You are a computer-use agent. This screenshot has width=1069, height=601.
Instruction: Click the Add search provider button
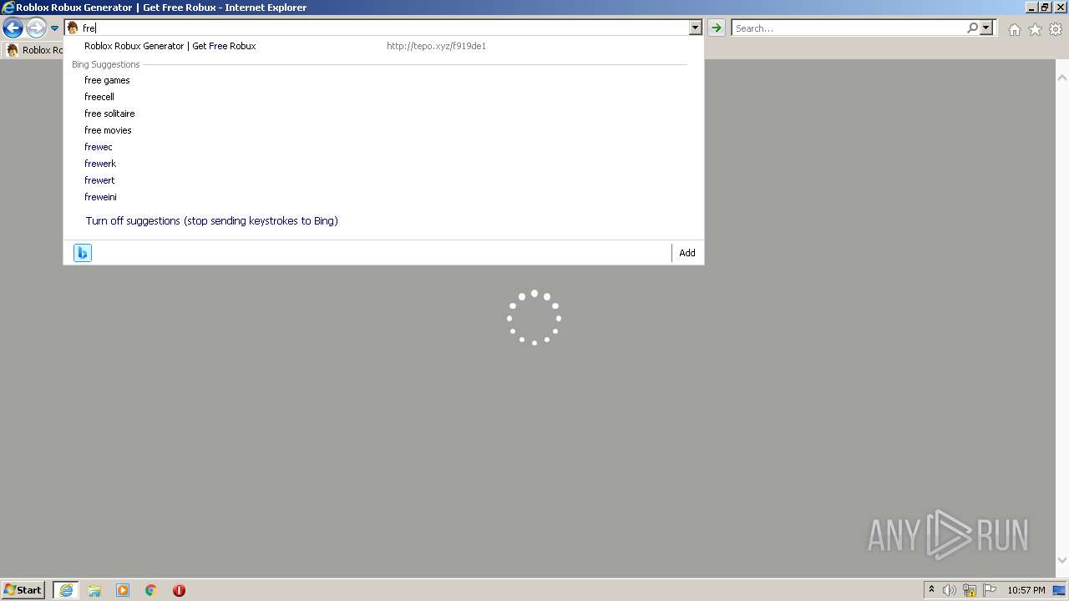686,253
